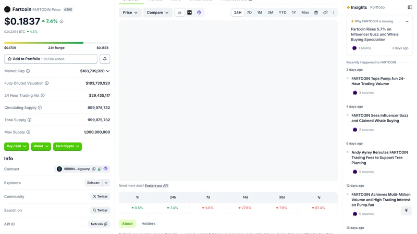
Task: Select the Max chart range
Action: tap(305, 12)
